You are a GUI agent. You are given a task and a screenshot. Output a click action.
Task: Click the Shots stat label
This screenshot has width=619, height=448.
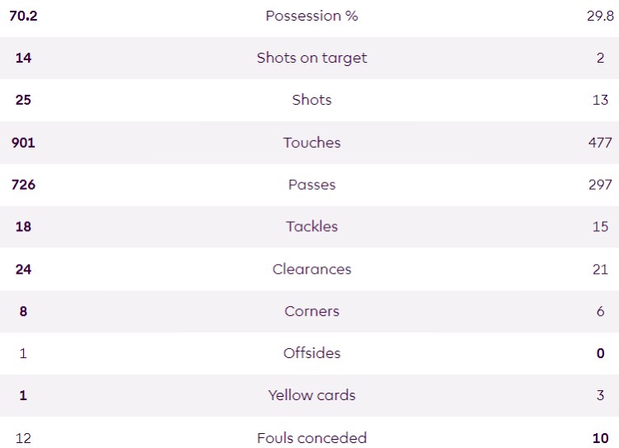tap(311, 100)
